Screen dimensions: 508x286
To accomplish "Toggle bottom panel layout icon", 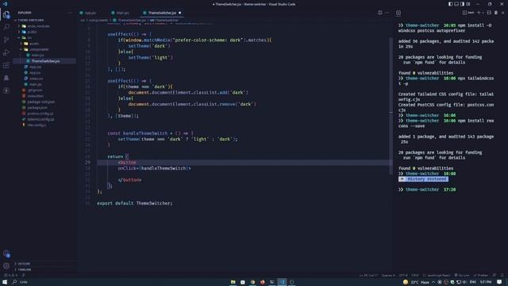I will pos(456,4).
